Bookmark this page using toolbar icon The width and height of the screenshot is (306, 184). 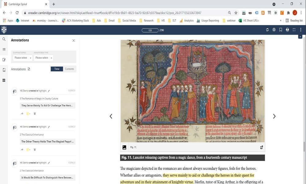point(281,30)
